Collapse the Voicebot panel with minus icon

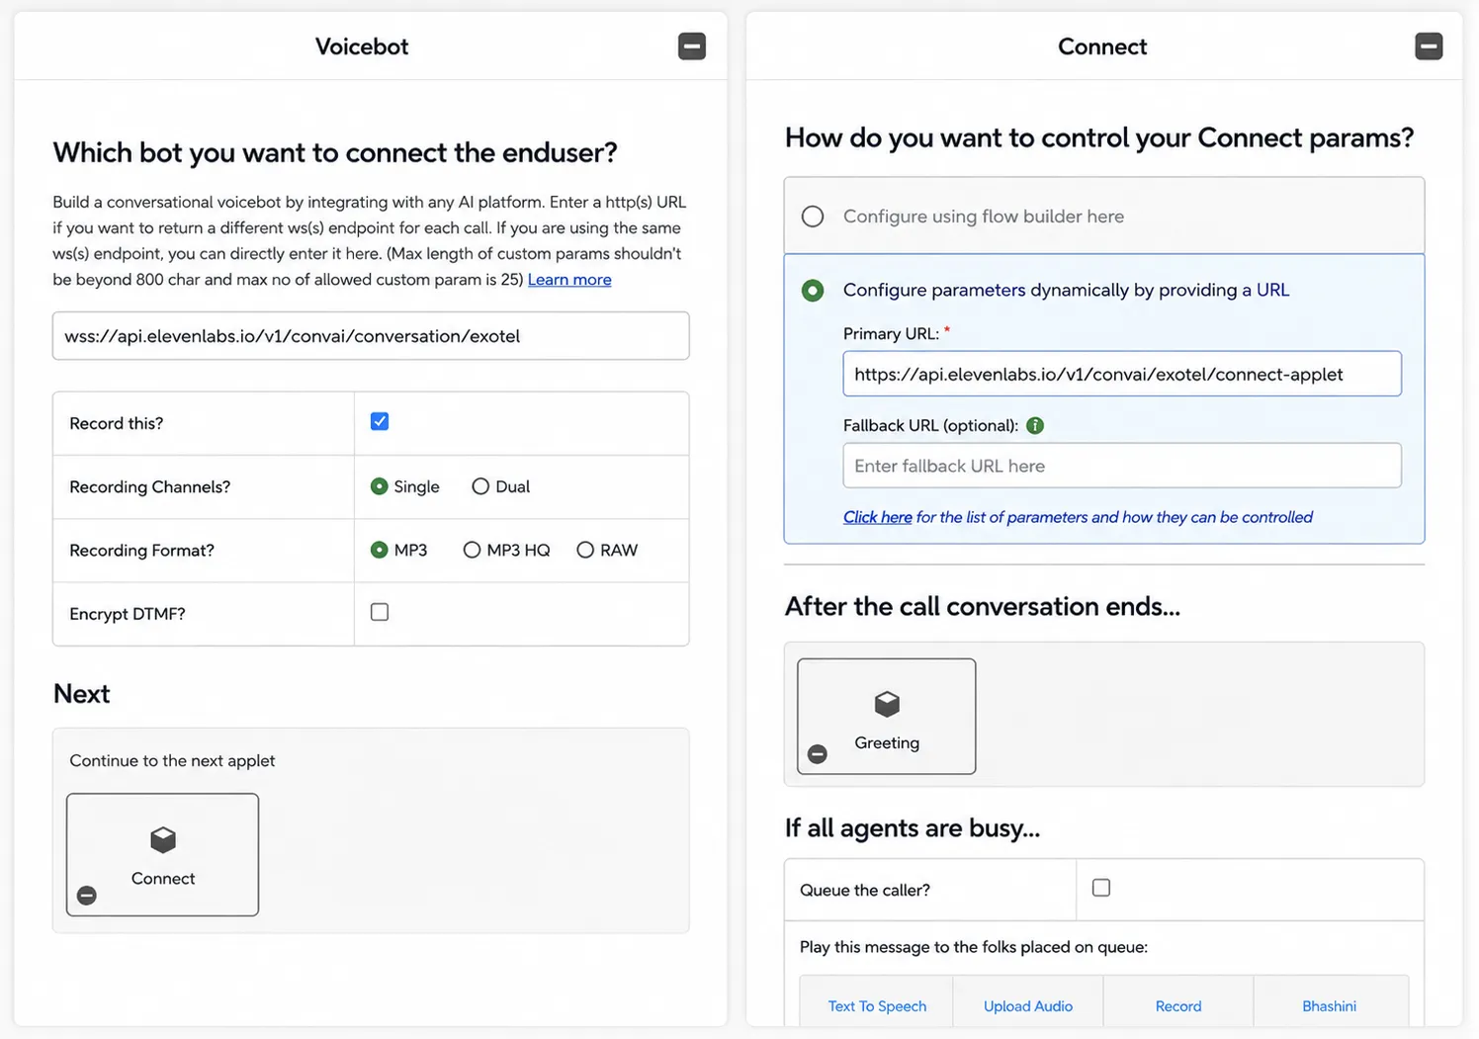692,46
